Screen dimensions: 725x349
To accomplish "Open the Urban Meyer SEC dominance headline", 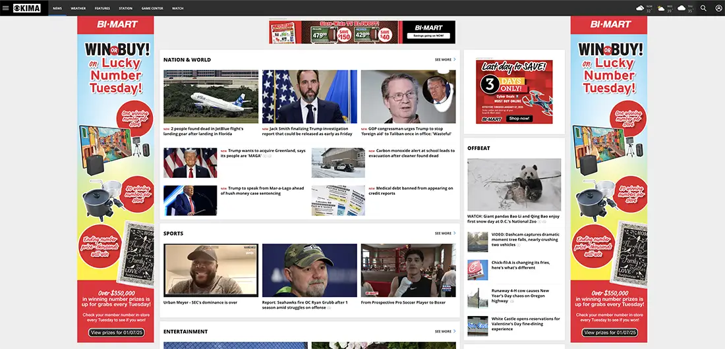I will coord(200,302).
